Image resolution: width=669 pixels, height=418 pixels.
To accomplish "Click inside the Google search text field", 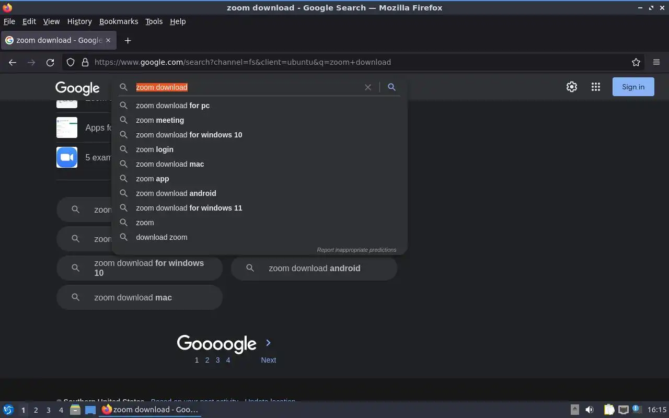I will (x=248, y=87).
